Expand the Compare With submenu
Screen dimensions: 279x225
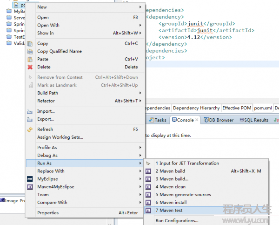point(140,202)
